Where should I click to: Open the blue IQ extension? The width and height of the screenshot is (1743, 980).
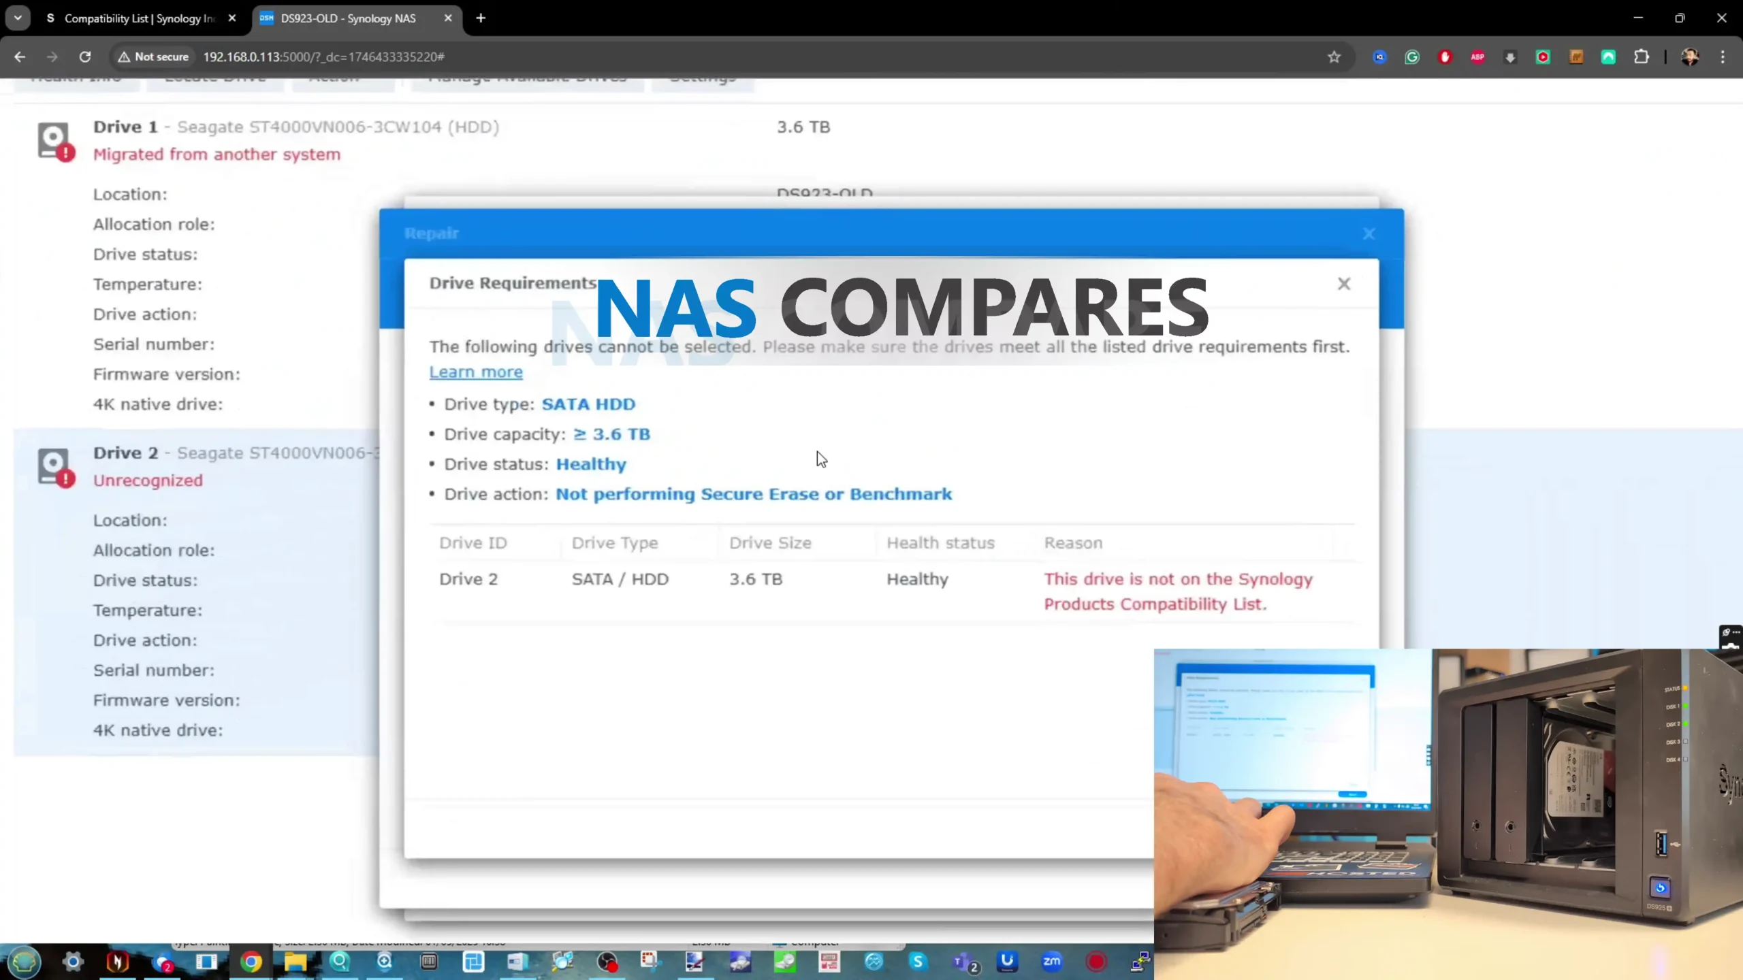[x=1379, y=57]
